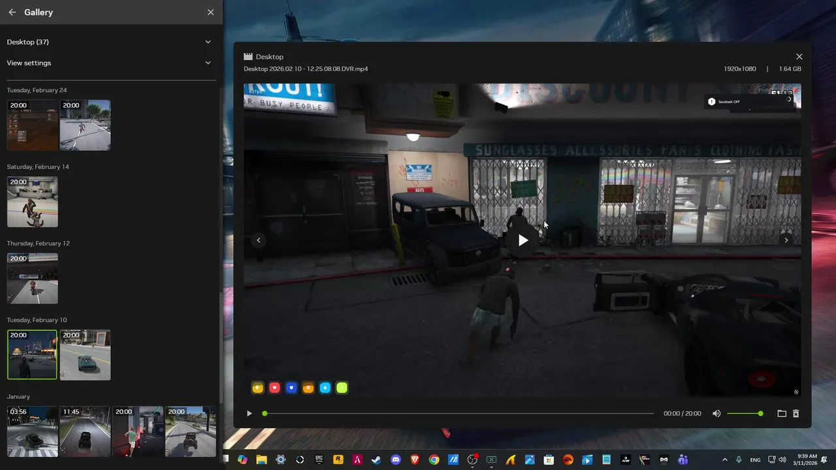Click the 1920x1080 resolution text
This screenshot has height=470, width=836.
(x=740, y=69)
